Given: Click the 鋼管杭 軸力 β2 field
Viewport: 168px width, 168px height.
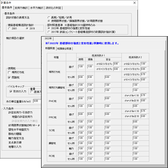Looking at the screenshot, I should [136, 149].
